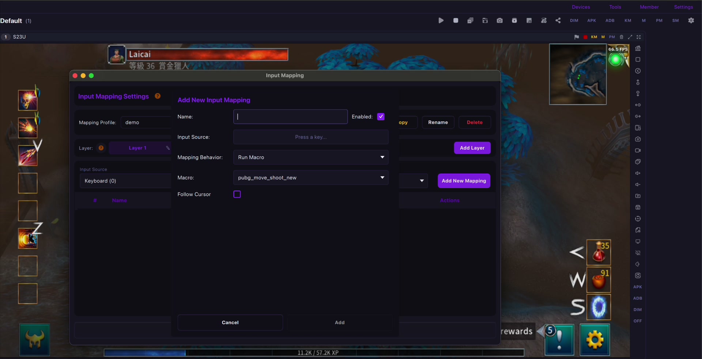
Task: Click the stop square in the top toolbar
Action: 456,20
